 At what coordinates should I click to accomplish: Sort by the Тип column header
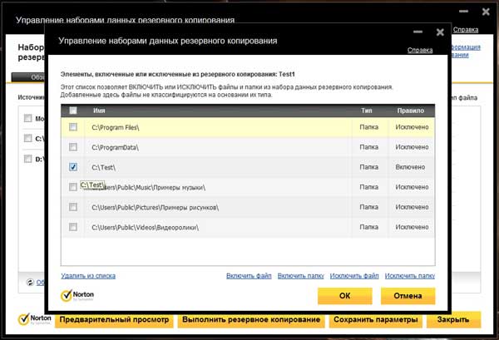click(x=367, y=111)
